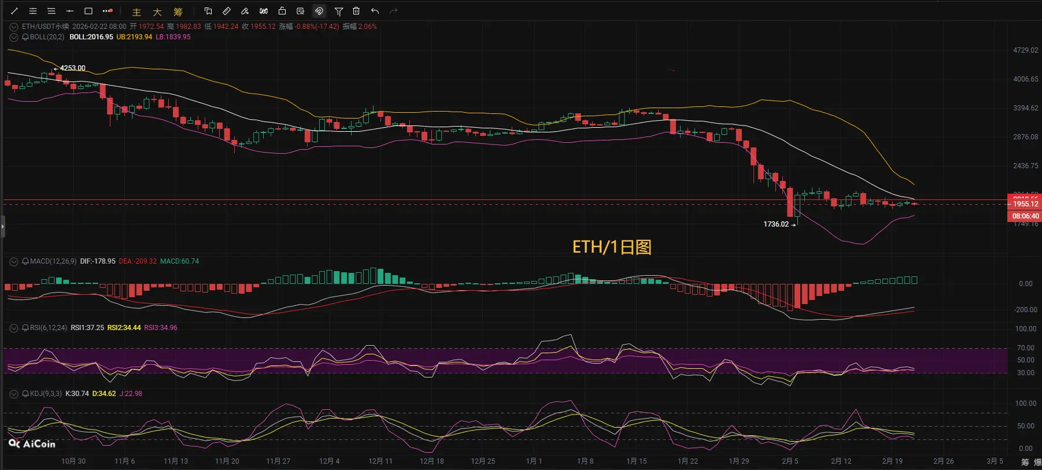Click the current price tag 1955.12
Viewport: 1042px width, 470px height.
click(x=1025, y=204)
